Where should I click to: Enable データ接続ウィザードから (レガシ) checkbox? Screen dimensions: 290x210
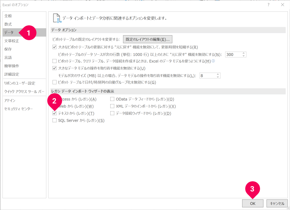[x=112, y=113]
